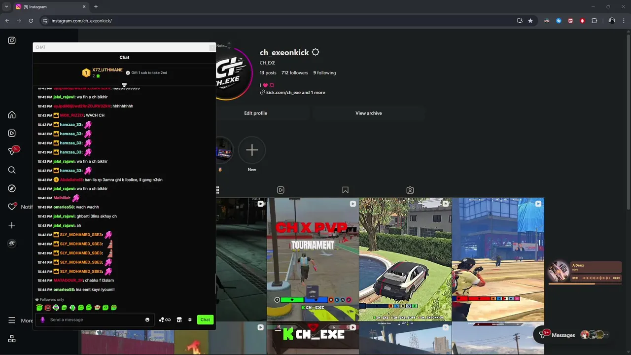Open the chat shop icon
Image resolution: width=631 pixels, height=355 pixels.
point(179,319)
